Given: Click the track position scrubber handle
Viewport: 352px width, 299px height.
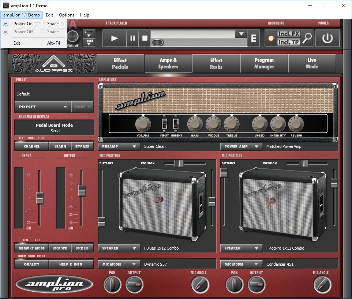Looking at the screenshot, I should point(157,42).
